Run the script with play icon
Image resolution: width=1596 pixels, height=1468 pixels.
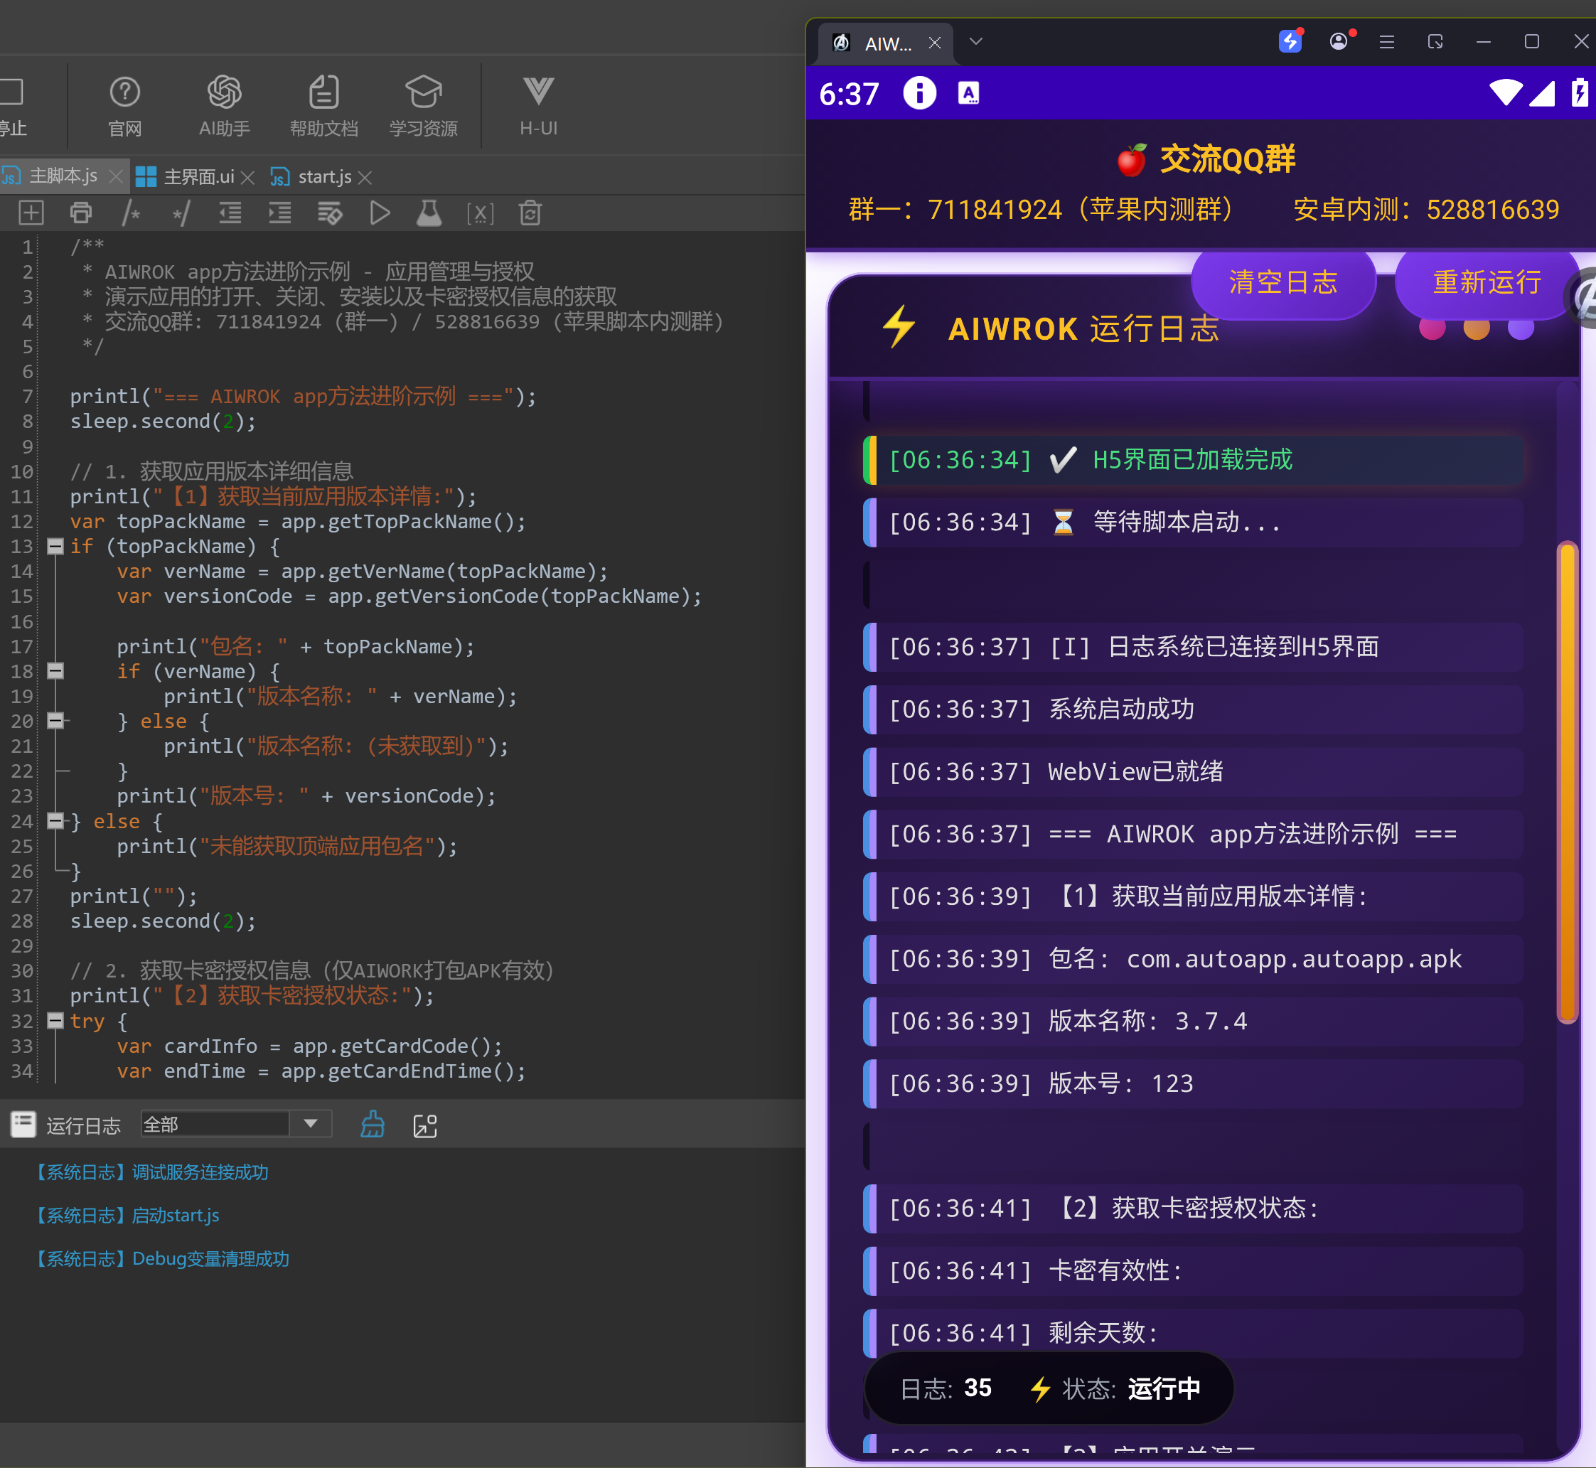point(380,213)
